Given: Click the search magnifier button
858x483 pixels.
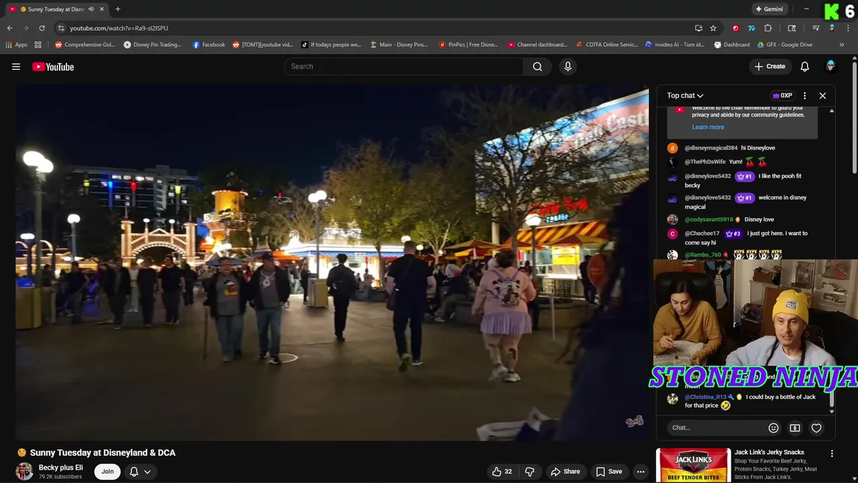Looking at the screenshot, I should (538, 66).
